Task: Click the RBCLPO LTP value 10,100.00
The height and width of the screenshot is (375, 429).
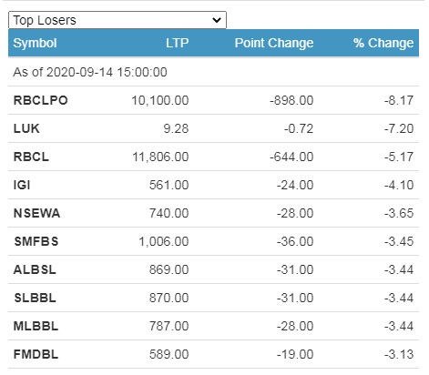Action: point(159,100)
